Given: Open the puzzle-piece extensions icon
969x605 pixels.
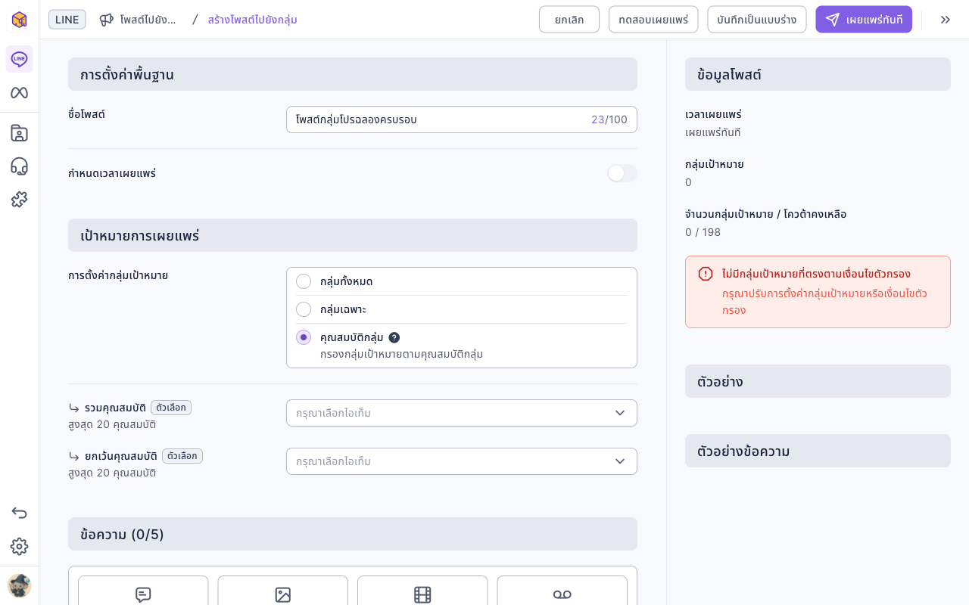Looking at the screenshot, I should click(x=19, y=200).
